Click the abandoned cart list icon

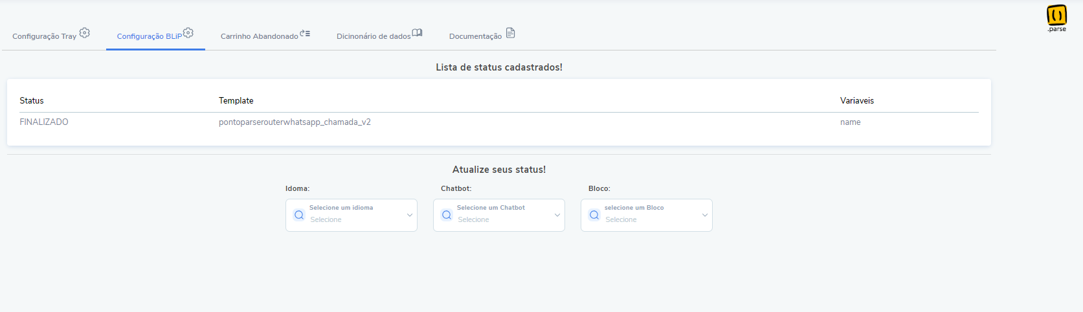305,33
